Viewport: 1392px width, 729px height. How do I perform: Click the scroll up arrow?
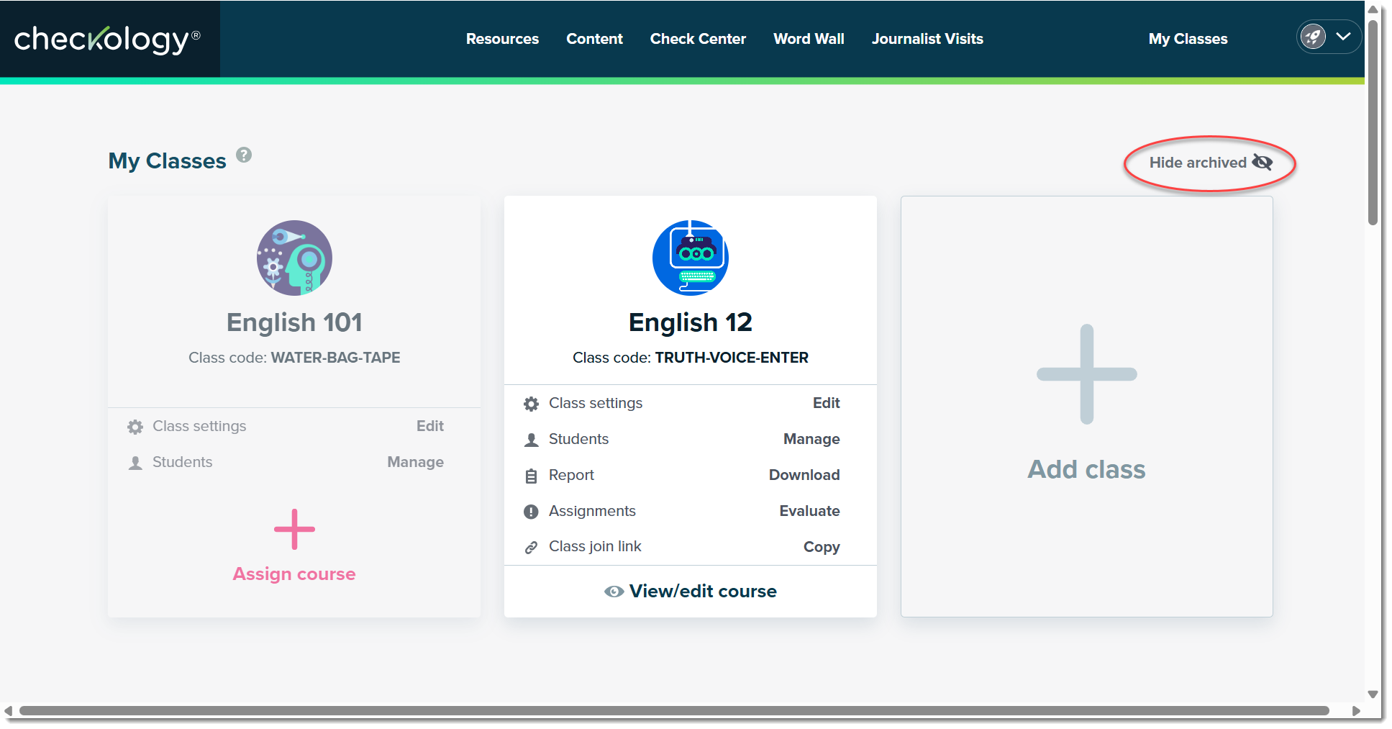pyautogui.click(x=1373, y=9)
